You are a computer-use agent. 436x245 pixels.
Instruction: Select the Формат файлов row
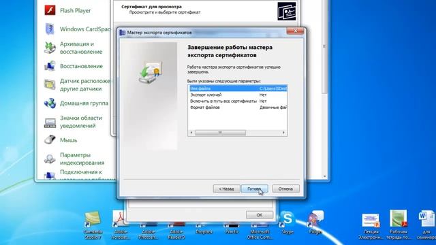click(238, 108)
